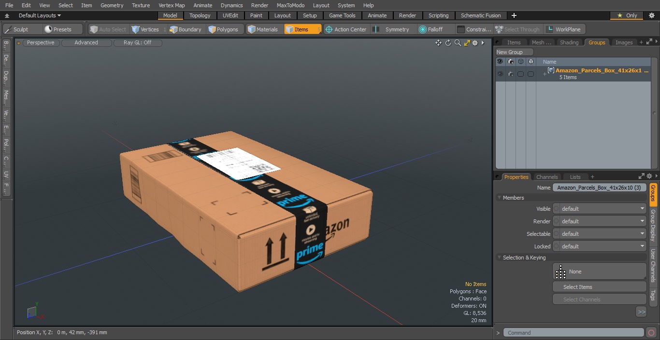Click the viewport rotate icon
The image size is (660, 340).
click(448, 43)
